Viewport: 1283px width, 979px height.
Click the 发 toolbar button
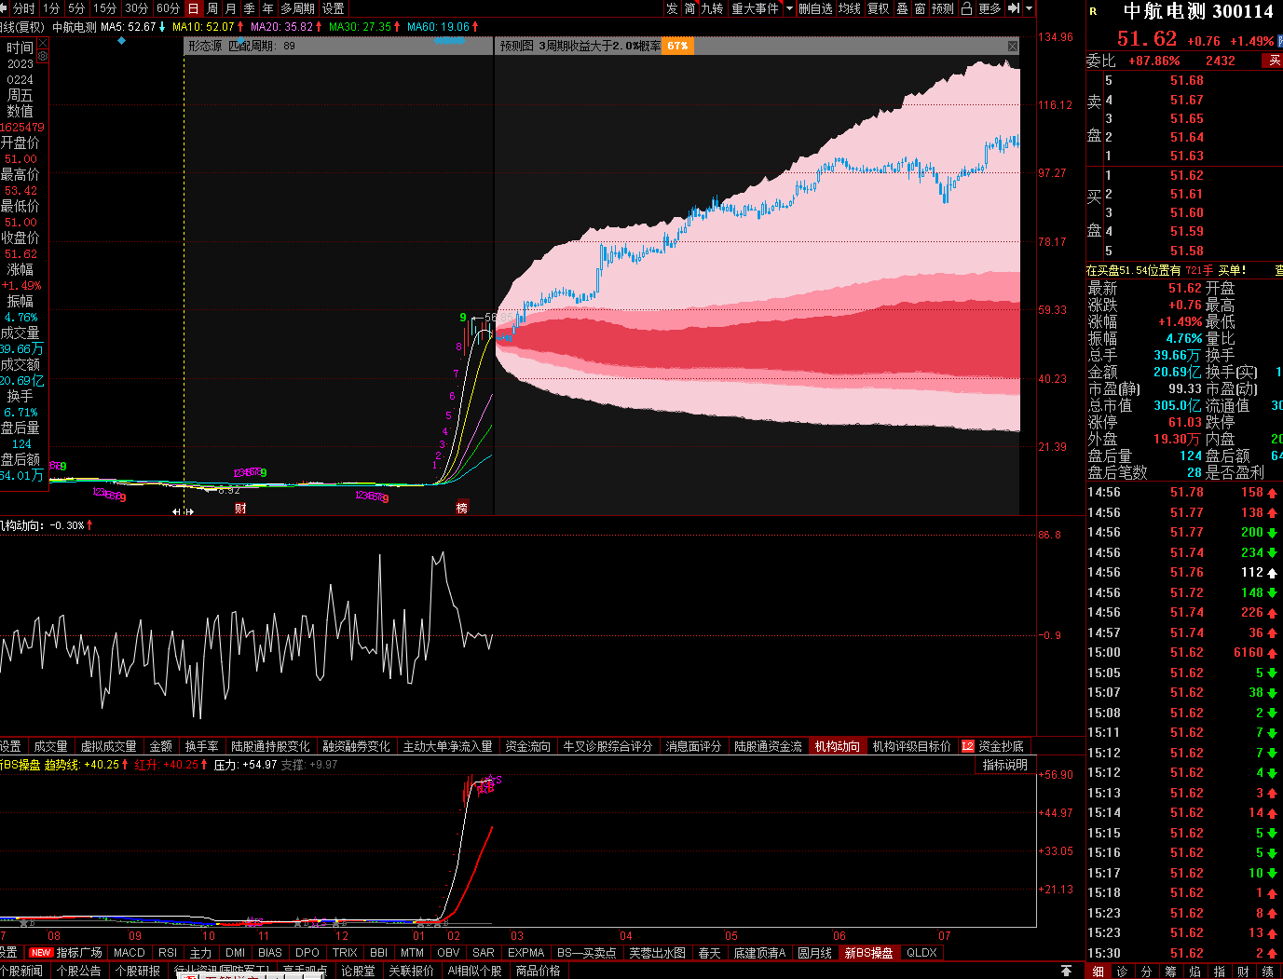672,8
